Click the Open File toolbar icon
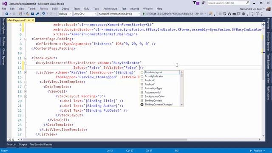 (28, 14)
